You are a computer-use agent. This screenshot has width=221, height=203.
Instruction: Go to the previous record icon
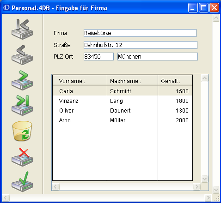pyautogui.click(x=22, y=55)
